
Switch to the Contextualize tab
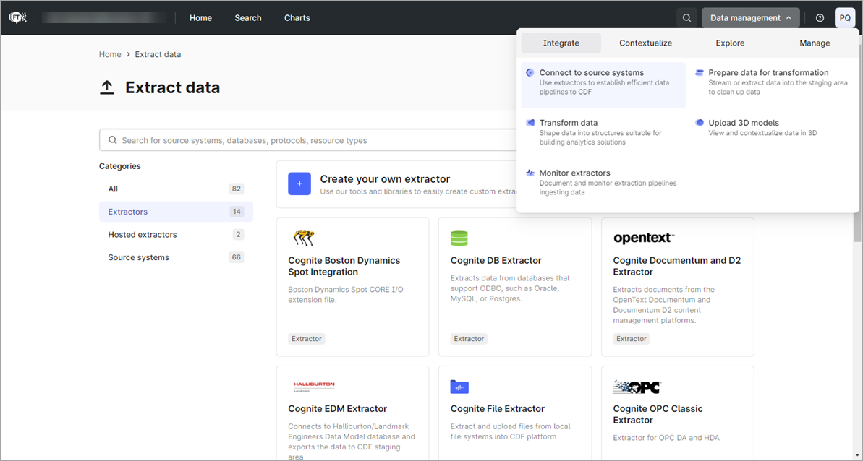(645, 43)
